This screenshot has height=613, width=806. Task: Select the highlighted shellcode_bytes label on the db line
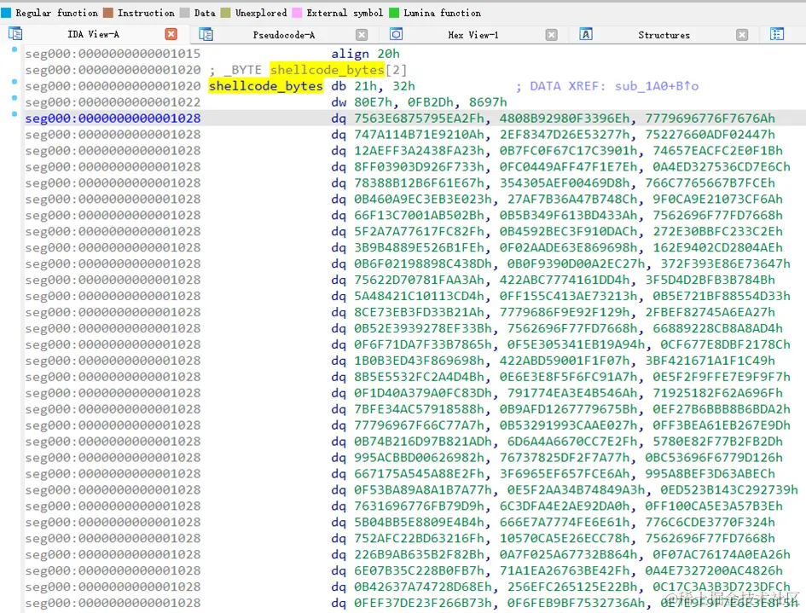coord(266,86)
